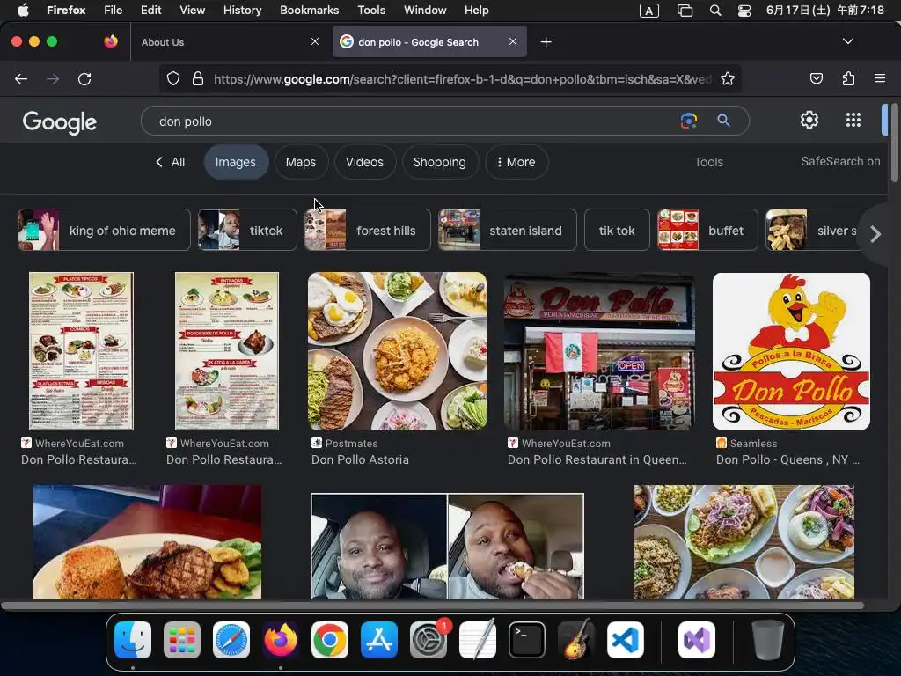
Task: Open the History menu
Action: coord(242,11)
